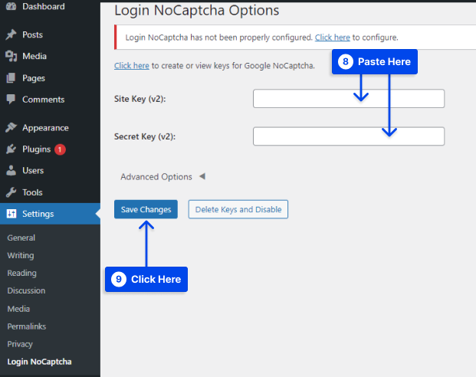
Task: Open the Comments menu
Action: coord(44,100)
